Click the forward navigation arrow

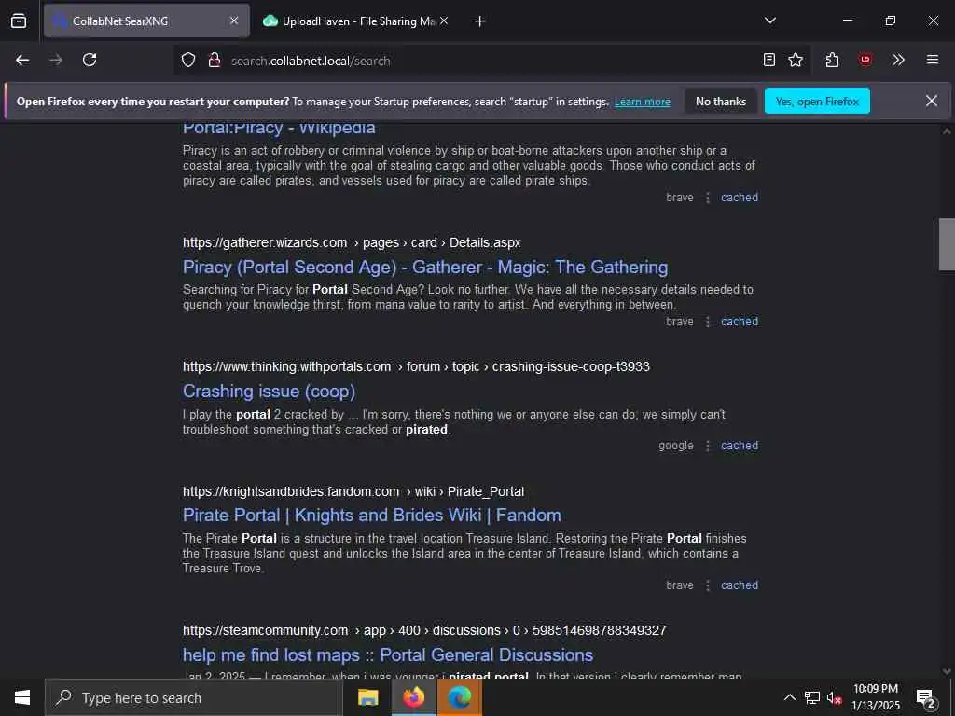pyautogui.click(x=56, y=60)
